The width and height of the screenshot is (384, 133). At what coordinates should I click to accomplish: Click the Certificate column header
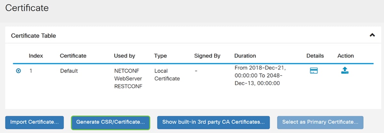click(73, 56)
